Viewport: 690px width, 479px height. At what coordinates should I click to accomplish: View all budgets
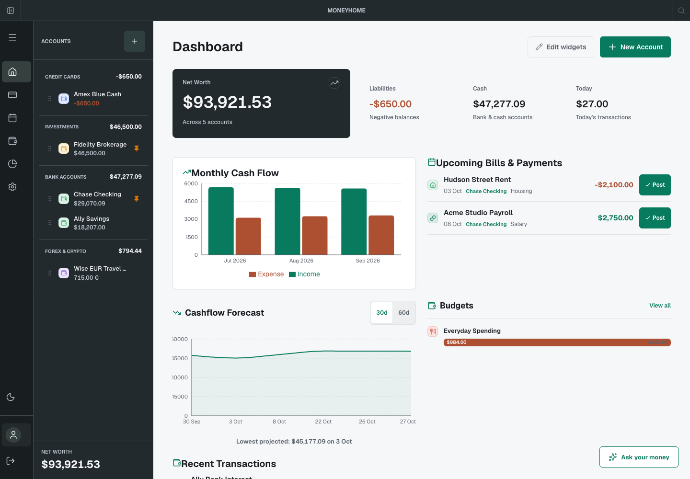coord(660,306)
